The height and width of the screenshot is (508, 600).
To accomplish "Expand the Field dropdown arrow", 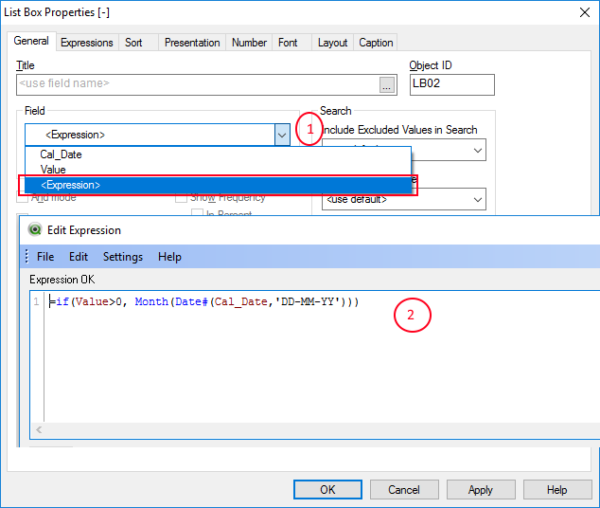I will point(282,135).
